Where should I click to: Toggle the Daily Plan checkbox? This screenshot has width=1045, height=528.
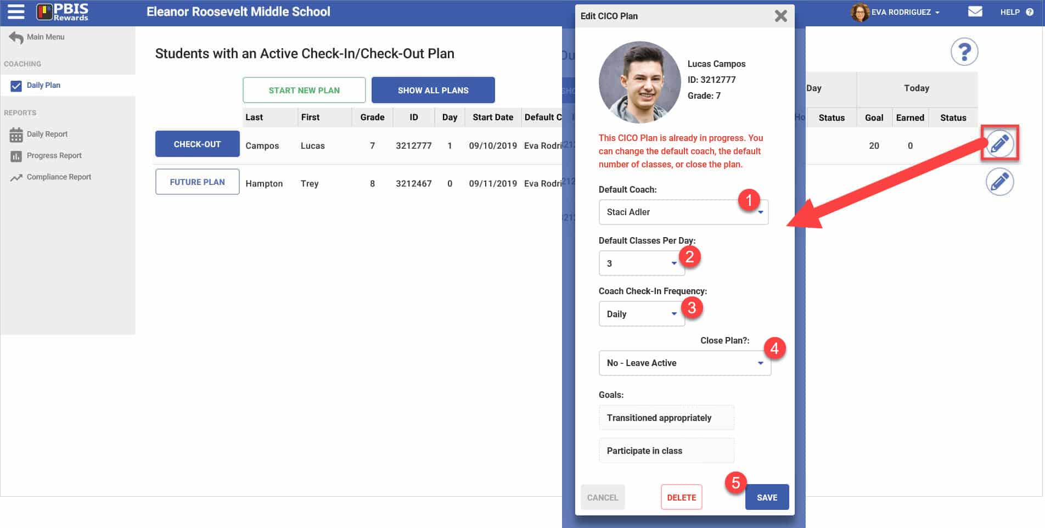tap(16, 86)
